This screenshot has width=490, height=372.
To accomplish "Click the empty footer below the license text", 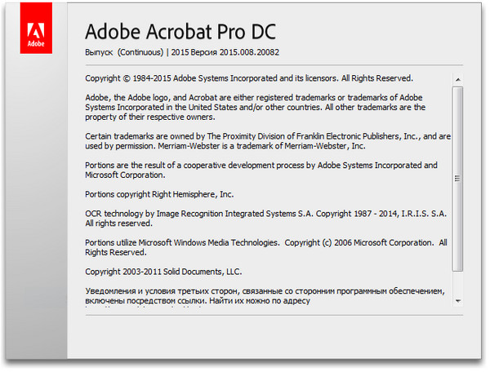I will tap(269, 334).
